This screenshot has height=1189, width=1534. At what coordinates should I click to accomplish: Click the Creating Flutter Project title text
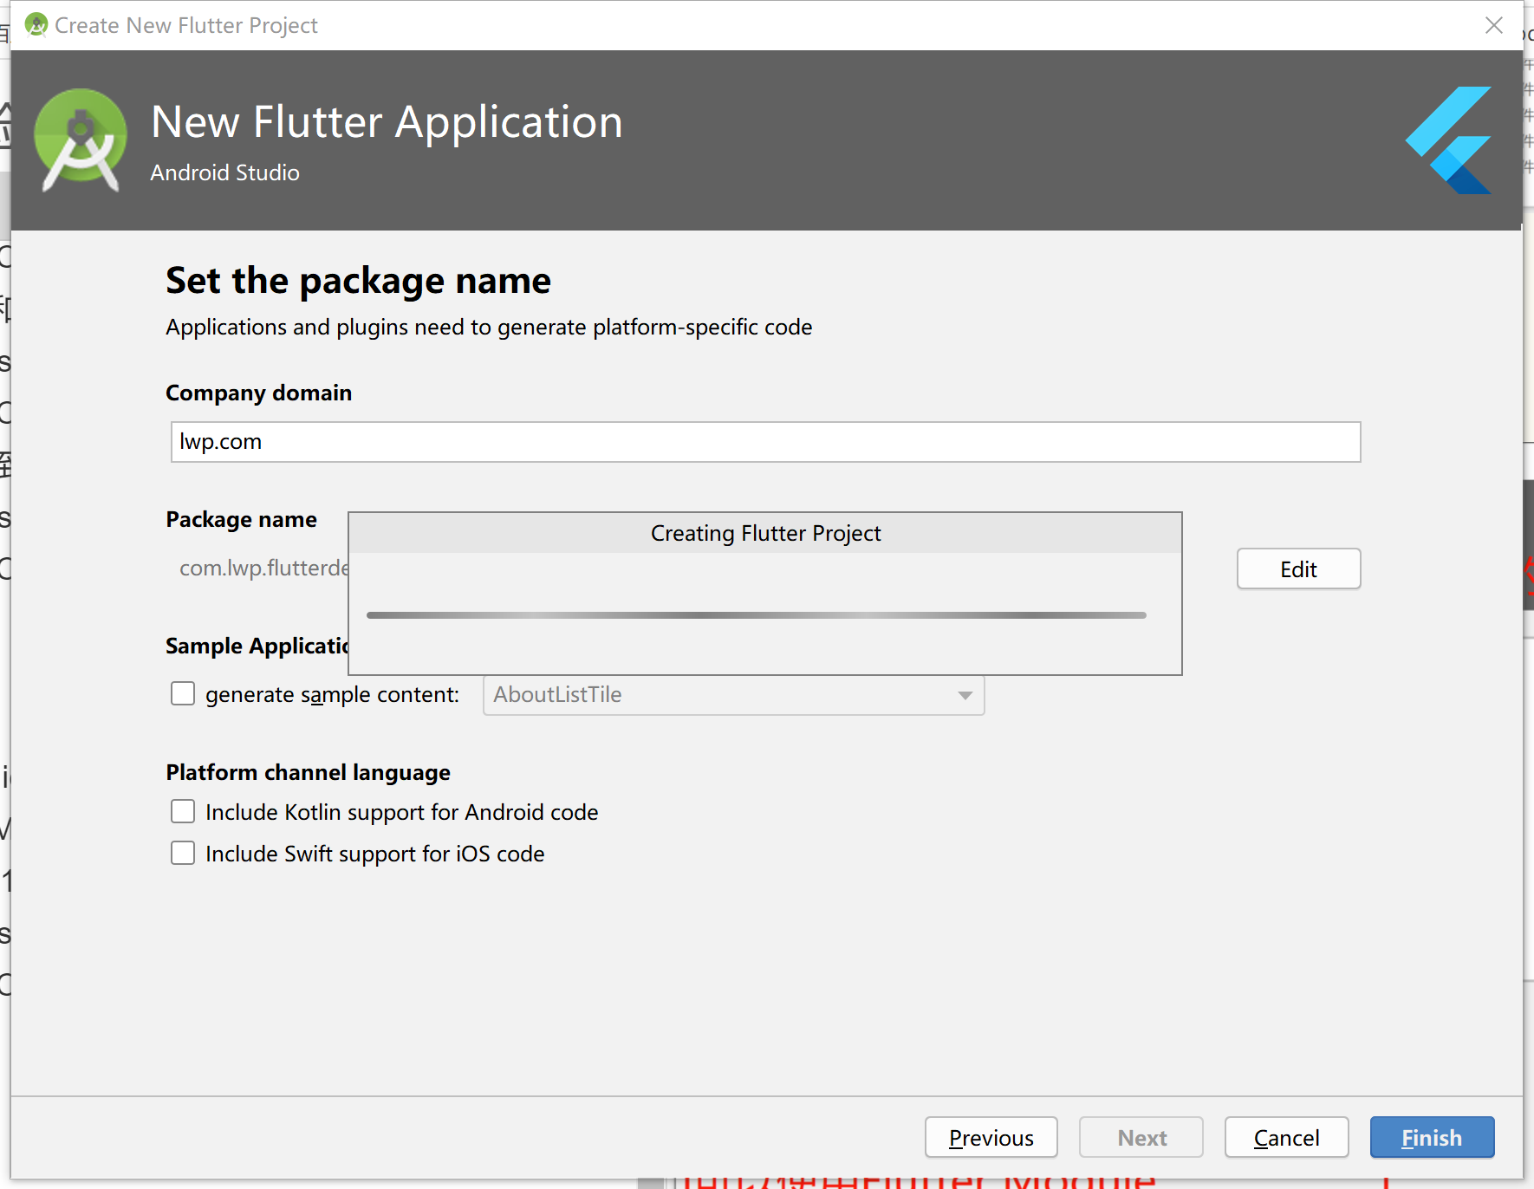click(x=765, y=533)
